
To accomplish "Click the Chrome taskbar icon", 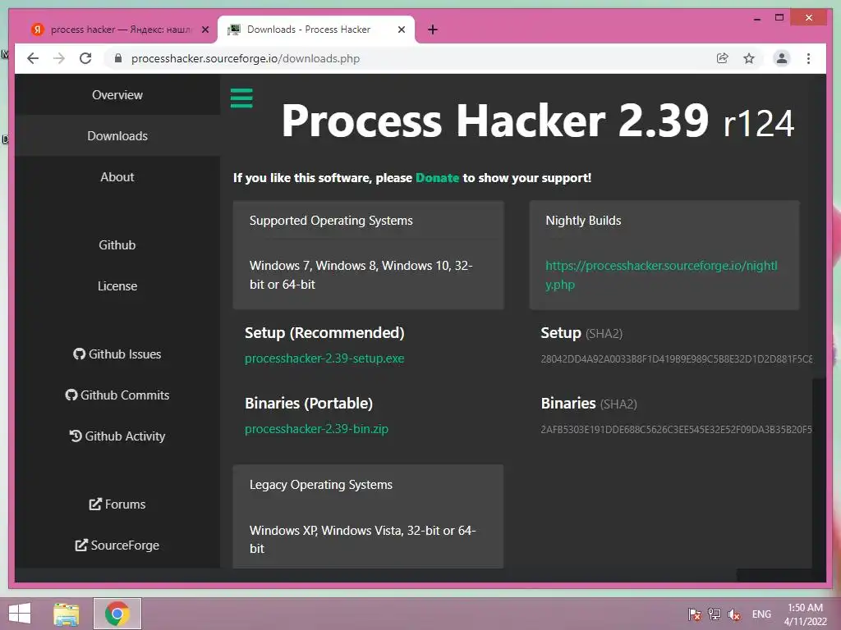I will [x=117, y=614].
